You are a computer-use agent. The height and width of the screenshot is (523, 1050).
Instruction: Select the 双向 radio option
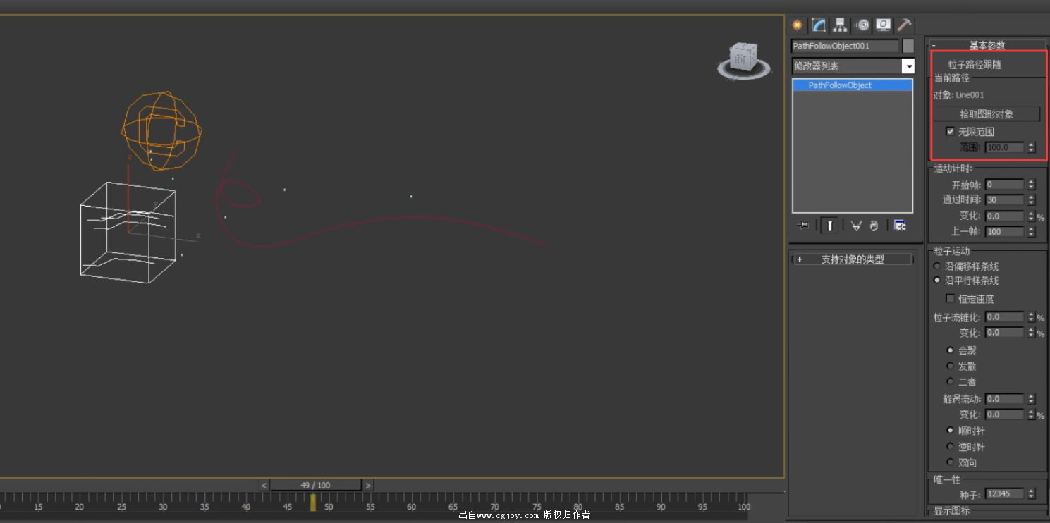point(951,462)
